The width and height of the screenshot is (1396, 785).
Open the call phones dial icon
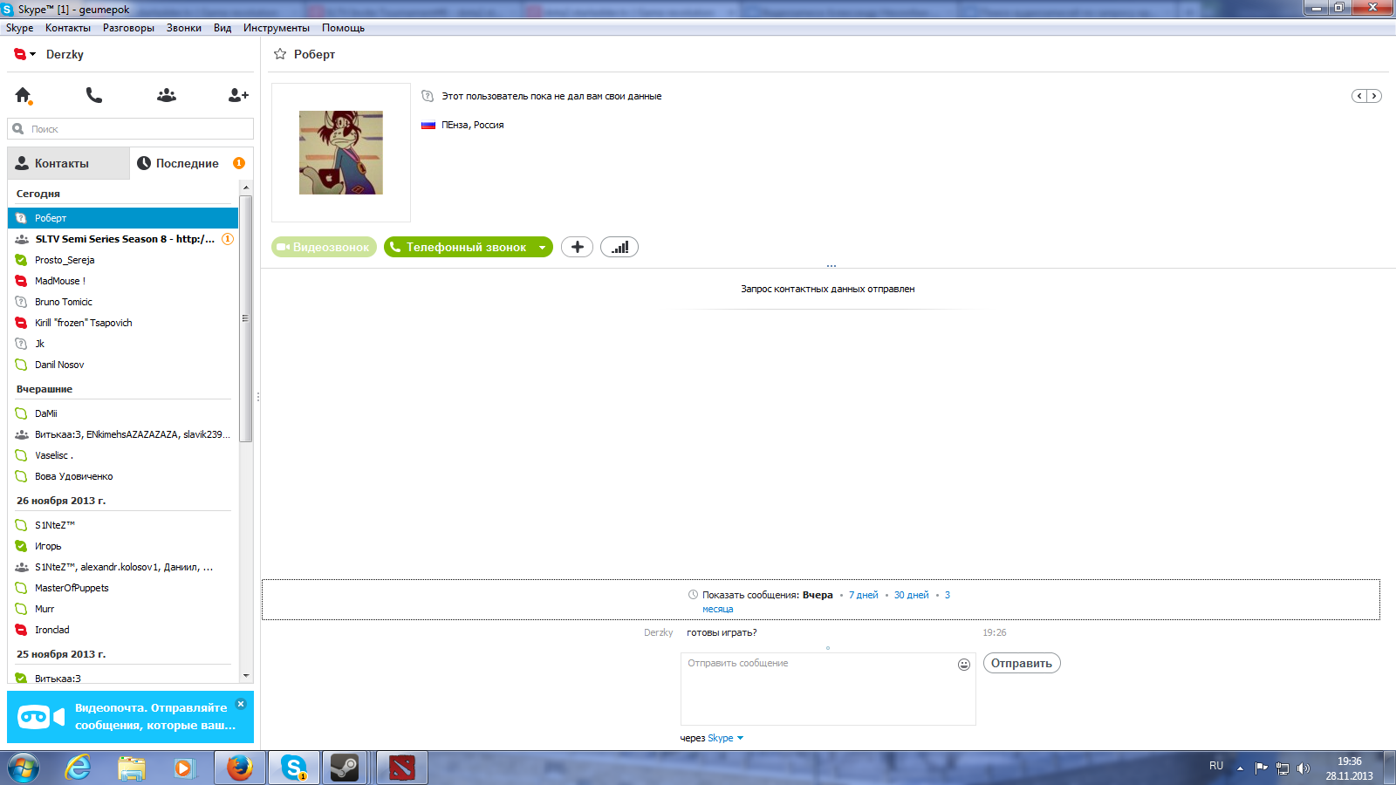coord(94,95)
